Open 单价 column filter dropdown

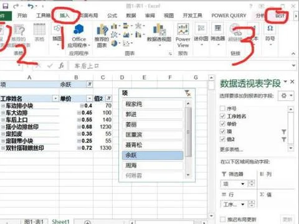point(89,98)
